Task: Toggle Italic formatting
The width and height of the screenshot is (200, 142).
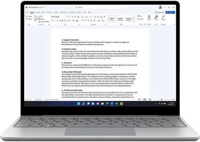Action: pos(54,20)
